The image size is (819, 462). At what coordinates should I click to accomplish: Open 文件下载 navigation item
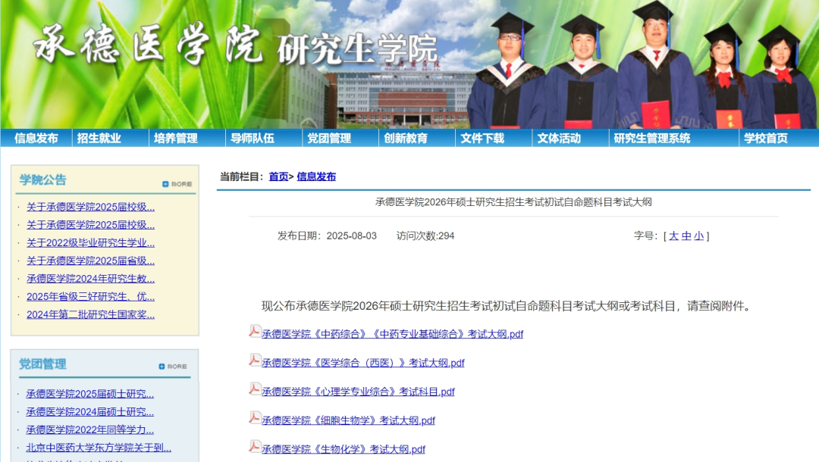482,138
